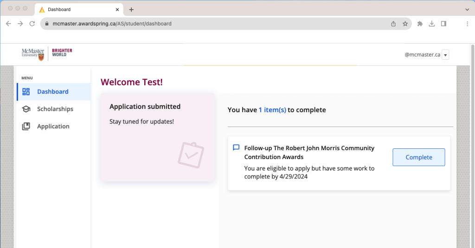
Task: Open the browser extensions puzzle icon
Action: click(x=420, y=24)
